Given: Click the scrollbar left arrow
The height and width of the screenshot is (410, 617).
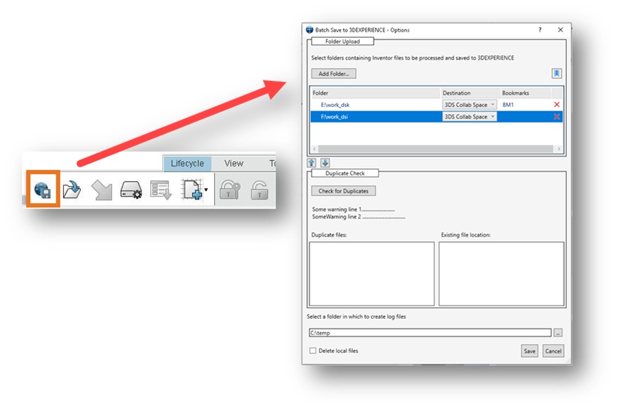Looking at the screenshot, I should (x=314, y=149).
